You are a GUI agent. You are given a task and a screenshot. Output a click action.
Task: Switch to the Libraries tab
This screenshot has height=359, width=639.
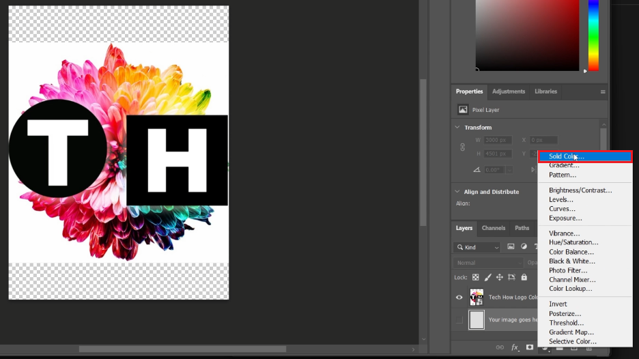545,91
